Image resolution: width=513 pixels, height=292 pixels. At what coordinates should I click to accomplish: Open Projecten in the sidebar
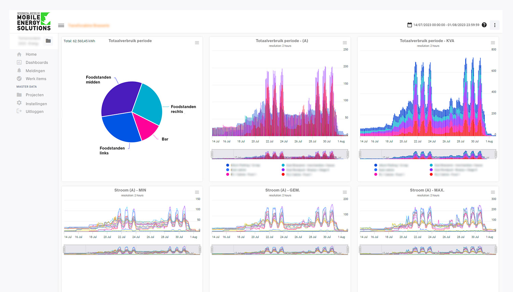pos(35,95)
